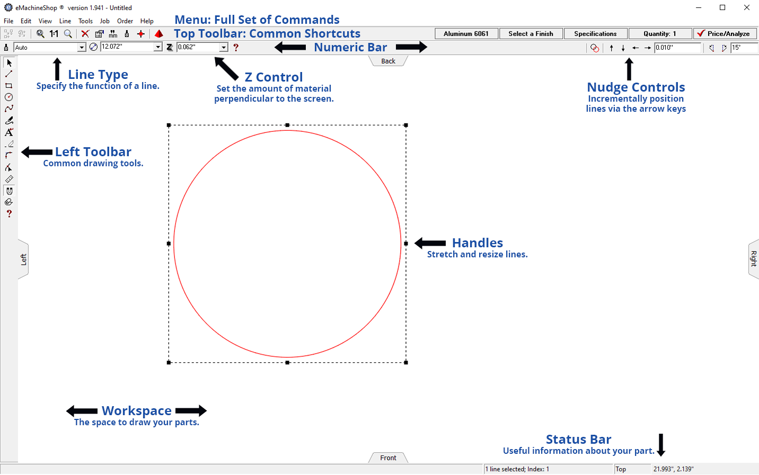Switch to the Back view tab
This screenshot has height=475, width=759.
tap(388, 61)
